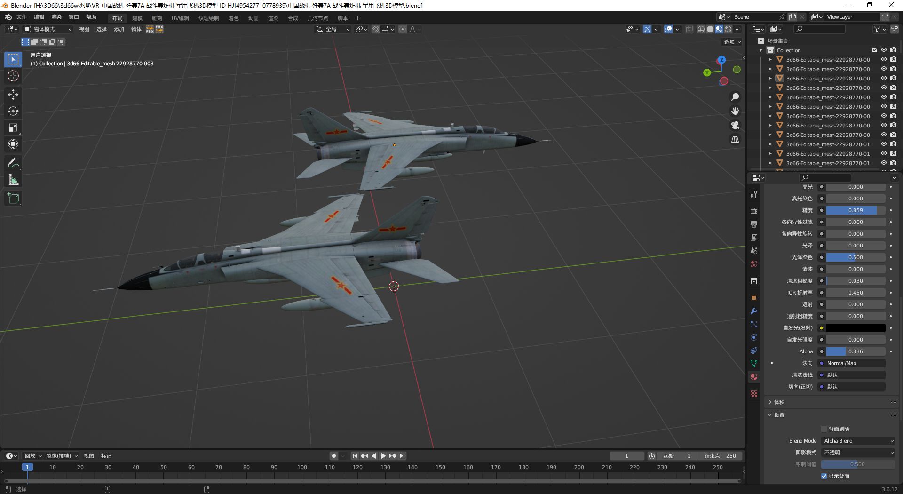The height and width of the screenshot is (494, 903).
Task: Pick the Annotate pencil tool
Action: coord(13,163)
